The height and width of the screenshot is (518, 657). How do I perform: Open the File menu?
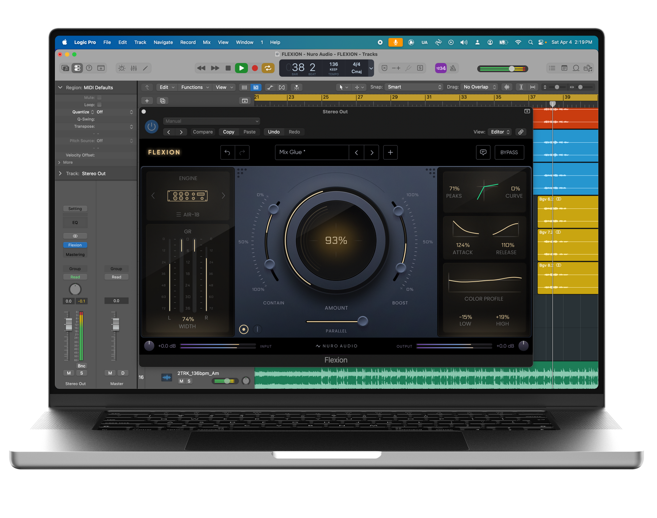pos(107,42)
